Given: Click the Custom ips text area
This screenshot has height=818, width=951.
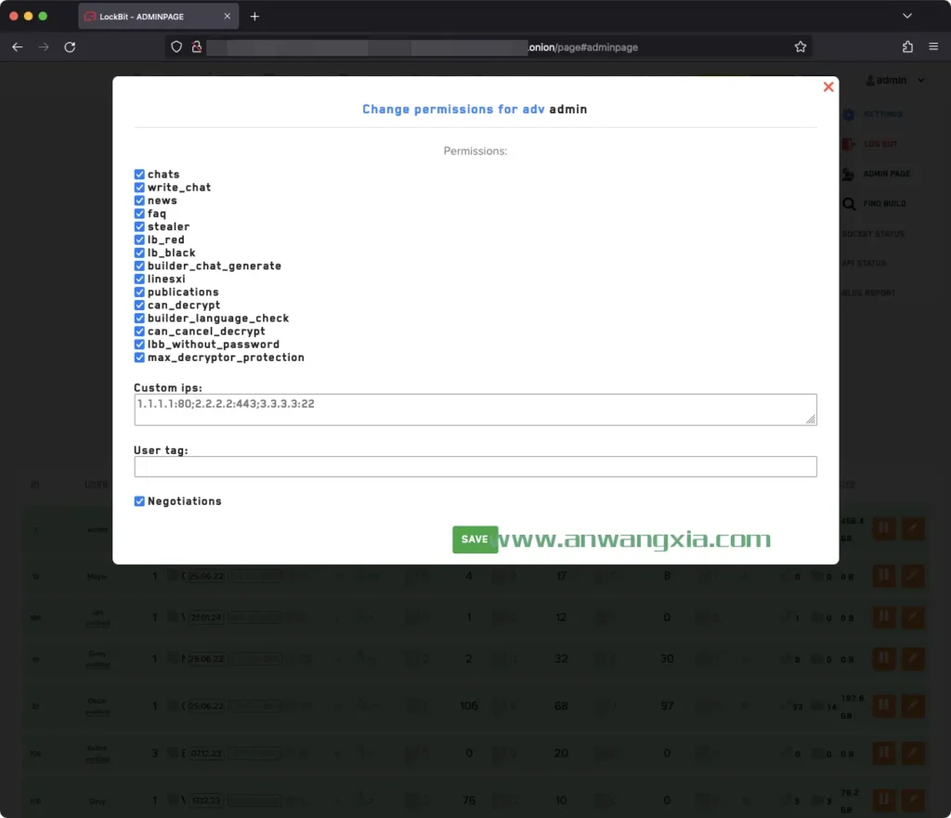Looking at the screenshot, I should tap(475, 409).
